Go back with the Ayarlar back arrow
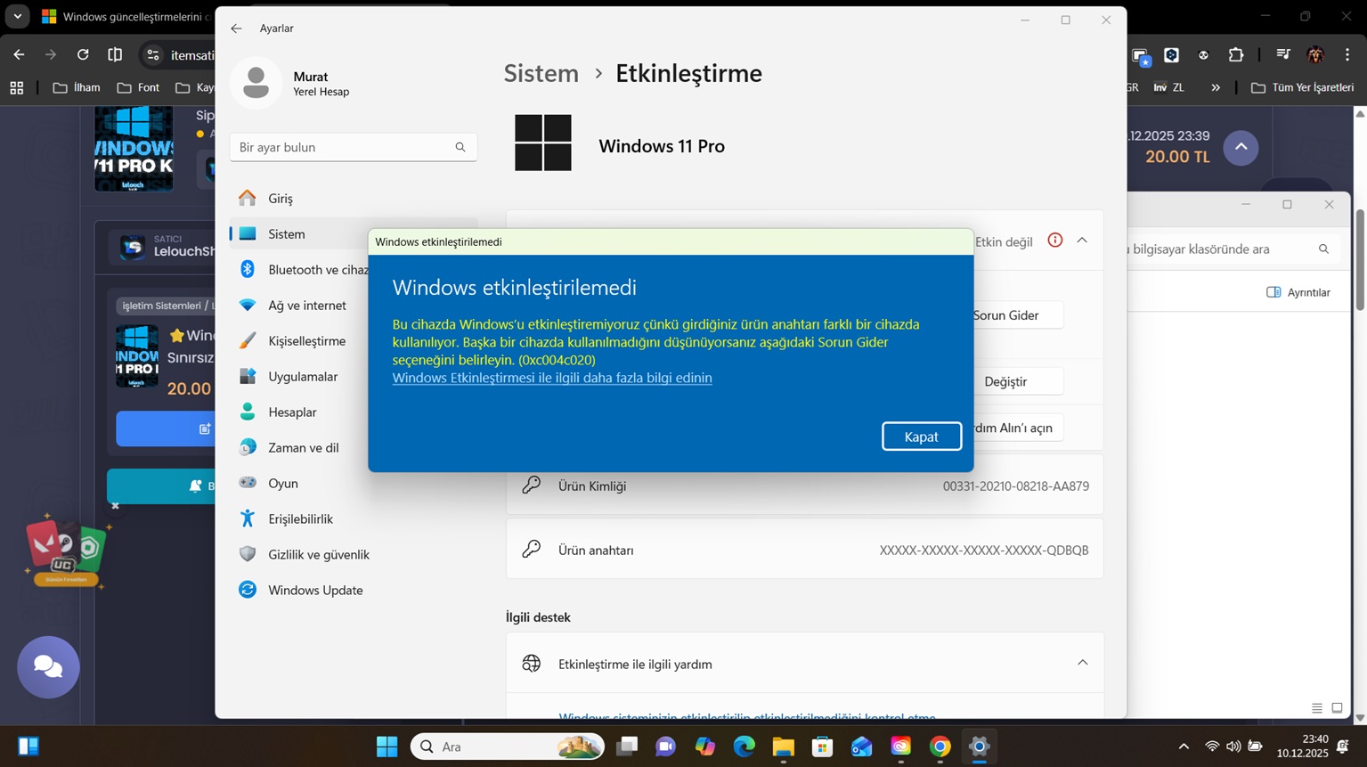This screenshot has width=1367, height=767. [x=236, y=29]
